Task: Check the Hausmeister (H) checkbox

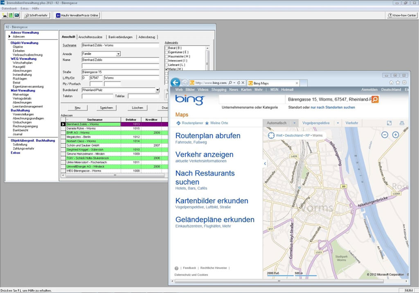Action: coord(167,56)
